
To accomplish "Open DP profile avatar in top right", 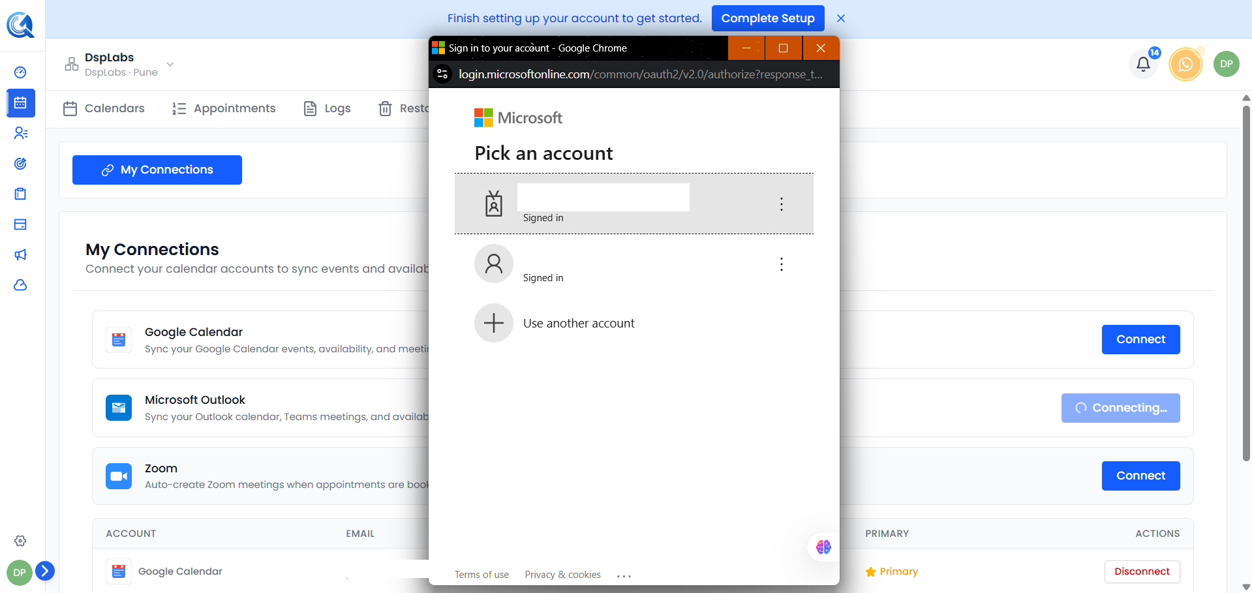I will tap(1227, 64).
